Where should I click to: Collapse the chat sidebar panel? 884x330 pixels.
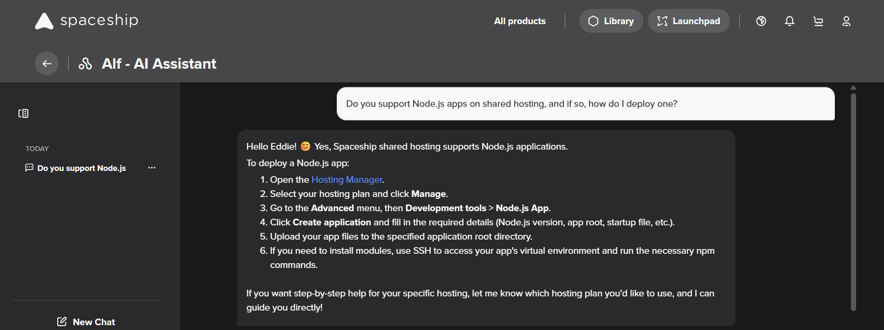[23, 113]
